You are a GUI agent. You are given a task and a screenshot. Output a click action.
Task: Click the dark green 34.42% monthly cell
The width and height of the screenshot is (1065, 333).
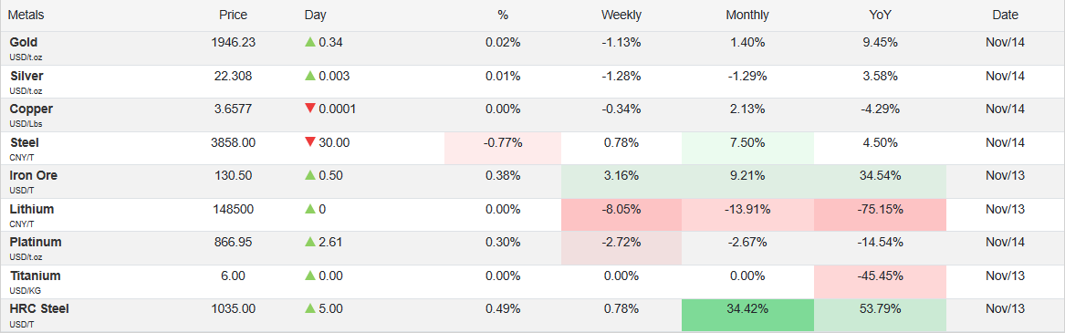coord(747,308)
